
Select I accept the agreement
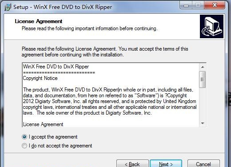pos(24,137)
